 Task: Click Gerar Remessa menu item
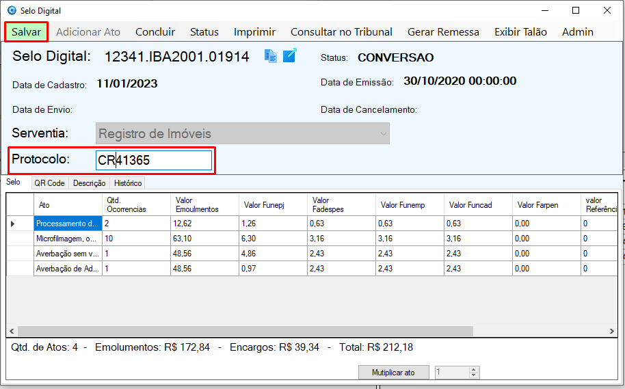pyautogui.click(x=443, y=32)
